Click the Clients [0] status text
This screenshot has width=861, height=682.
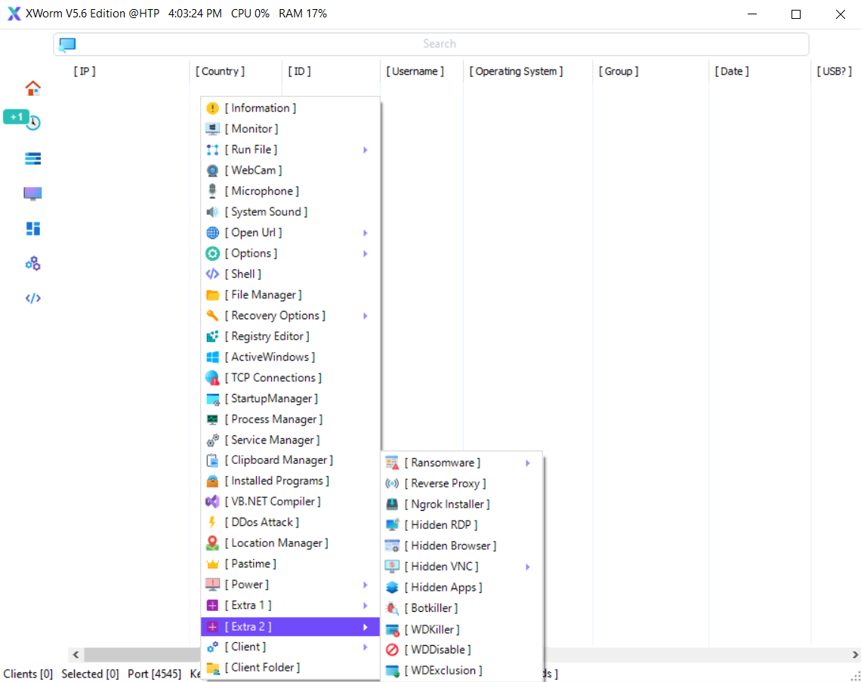tap(28, 674)
